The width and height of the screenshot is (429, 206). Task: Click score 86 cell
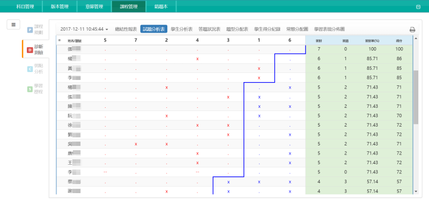(x=399, y=58)
